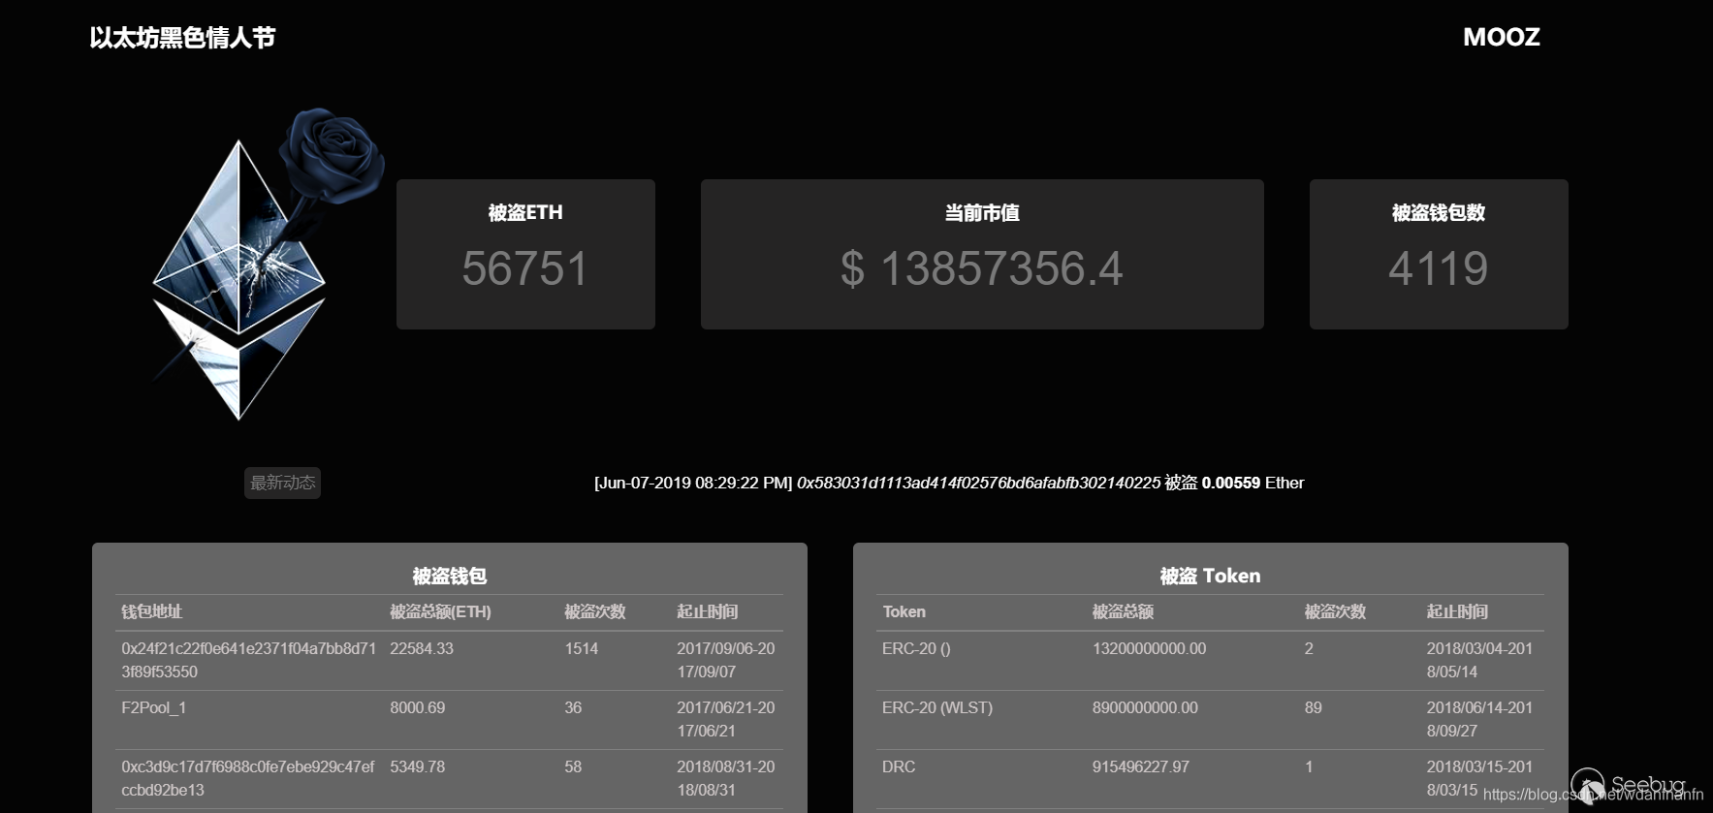This screenshot has height=813, width=1713.
Task: Click the 以太坊黑色情人节 site title
Action: pos(182,37)
